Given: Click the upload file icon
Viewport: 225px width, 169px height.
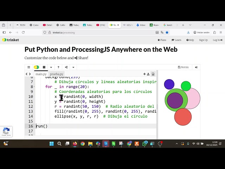Looking at the screenshot, I should pos(148,74).
